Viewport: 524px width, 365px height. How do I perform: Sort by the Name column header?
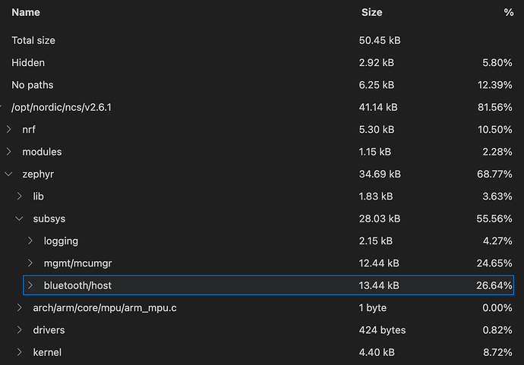click(26, 12)
